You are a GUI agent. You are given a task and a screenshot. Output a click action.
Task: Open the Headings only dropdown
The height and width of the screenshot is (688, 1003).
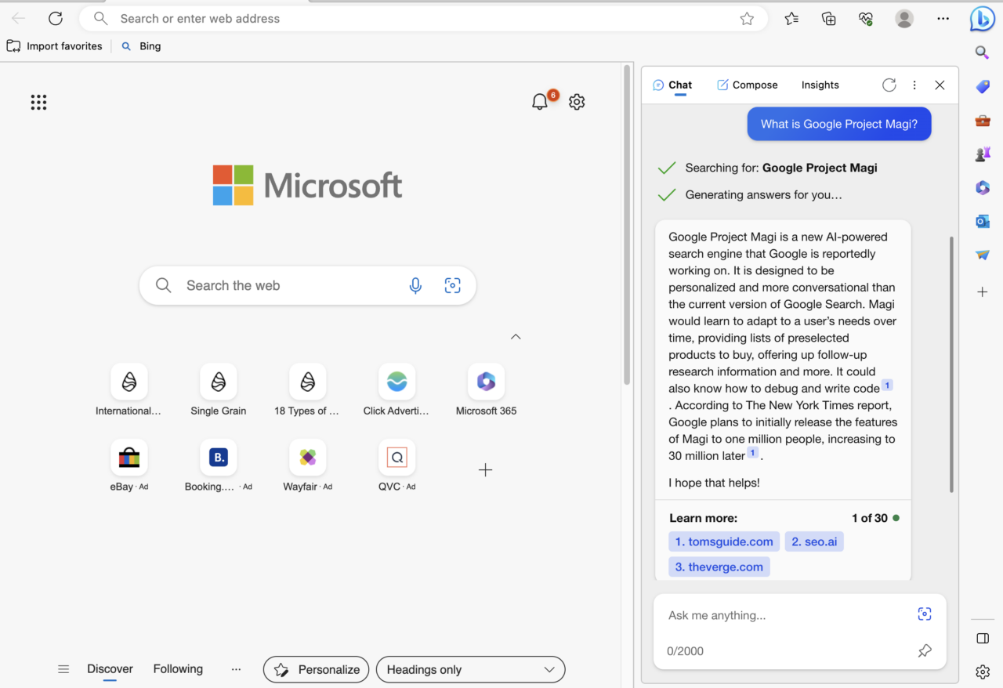tap(470, 669)
